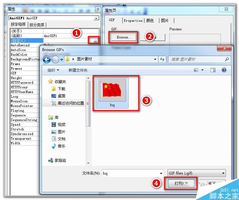Switch to 按字母序 tab
The width and height of the screenshot is (239, 200).
coord(18,24)
